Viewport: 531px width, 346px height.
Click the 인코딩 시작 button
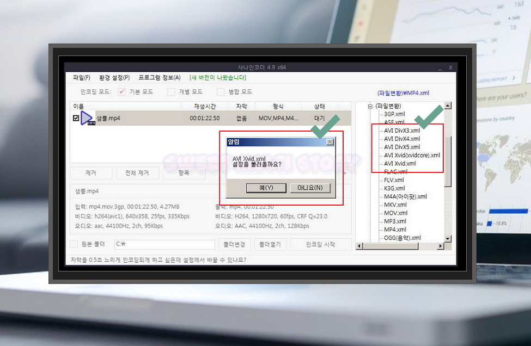(x=320, y=244)
